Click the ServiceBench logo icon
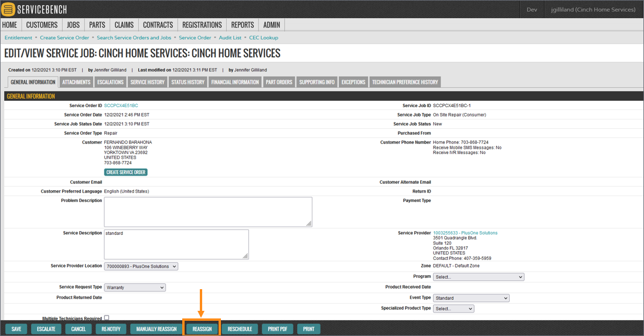Screen dimensions: 644x336 pos(8,9)
